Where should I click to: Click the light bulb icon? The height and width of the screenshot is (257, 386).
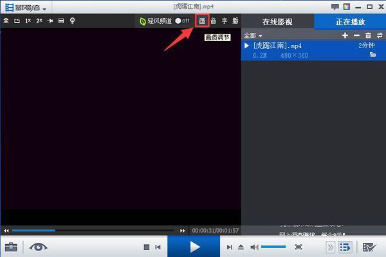point(72,21)
